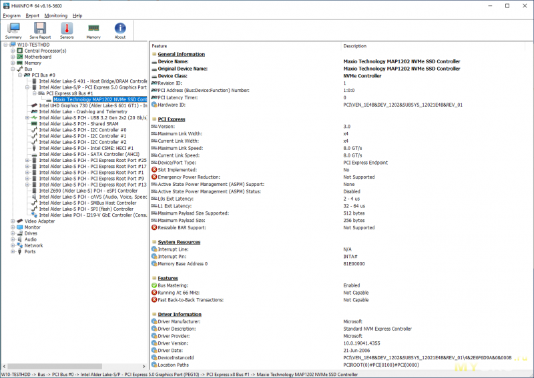Expand the USB 3.2 Gen 2x2 node
Image resolution: width=534 pixels, height=378 pixels.
coord(27,118)
